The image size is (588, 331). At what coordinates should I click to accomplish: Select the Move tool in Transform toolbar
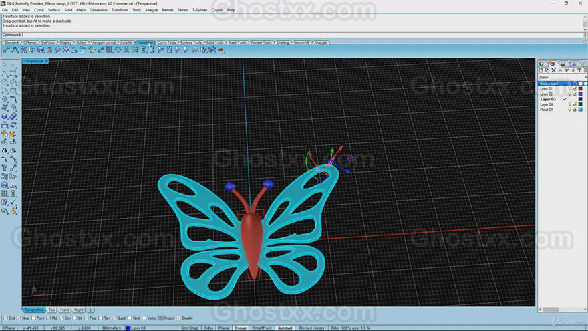(x=6, y=50)
